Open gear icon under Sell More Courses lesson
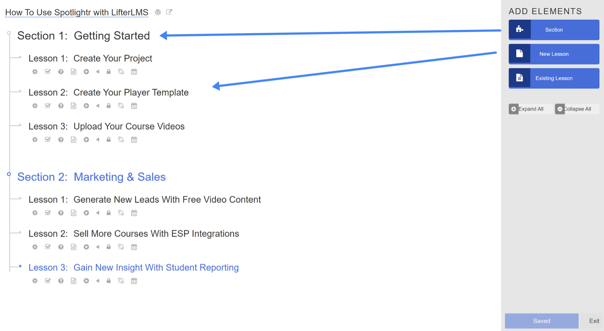 pyautogui.click(x=35, y=247)
